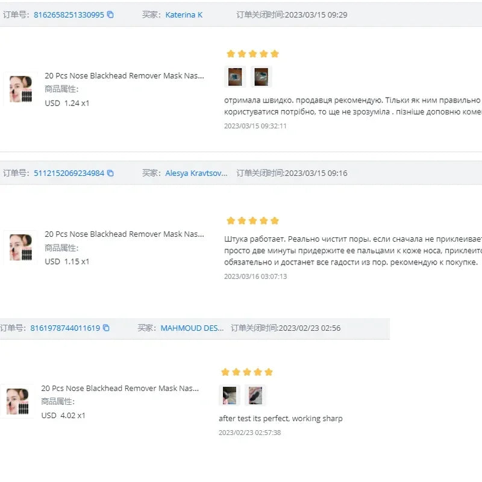The image size is (482, 482).
Task: Open product title in USD 1.24 order
Action: [124, 76]
